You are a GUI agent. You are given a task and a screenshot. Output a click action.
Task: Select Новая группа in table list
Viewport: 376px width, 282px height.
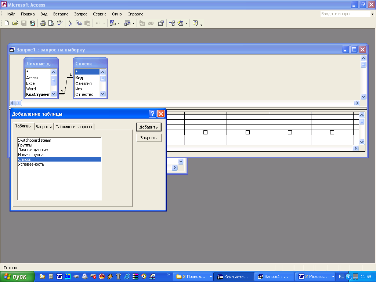click(59, 155)
